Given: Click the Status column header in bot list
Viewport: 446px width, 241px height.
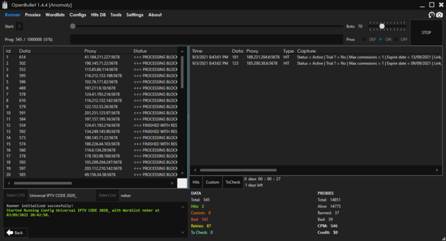Looking at the screenshot, I should tap(140, 51).
